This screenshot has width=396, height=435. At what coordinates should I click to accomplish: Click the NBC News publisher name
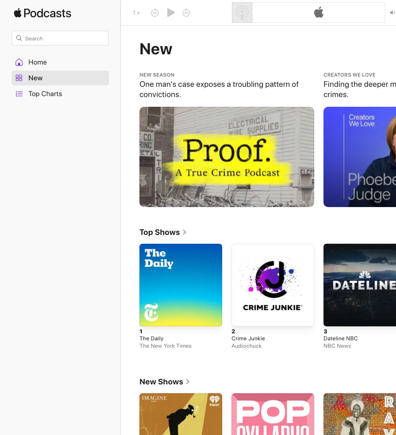[x=337, y=346]
